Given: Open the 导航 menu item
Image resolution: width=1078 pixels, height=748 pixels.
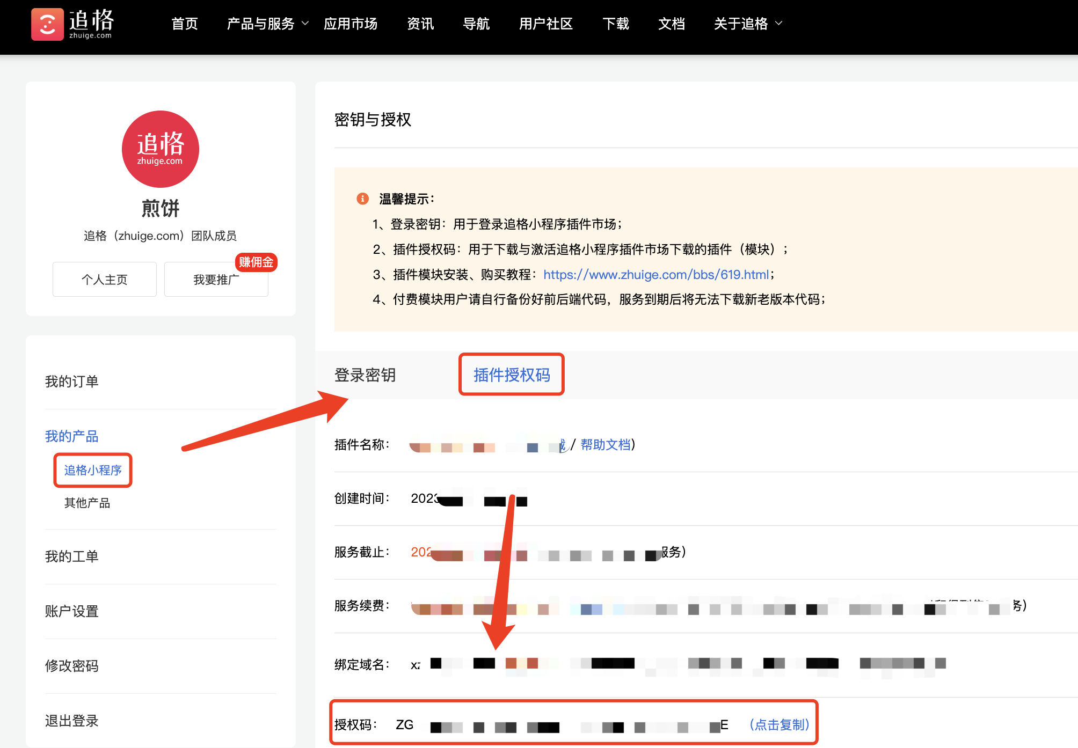Looking at the screenshot, I should click(476, 24).
